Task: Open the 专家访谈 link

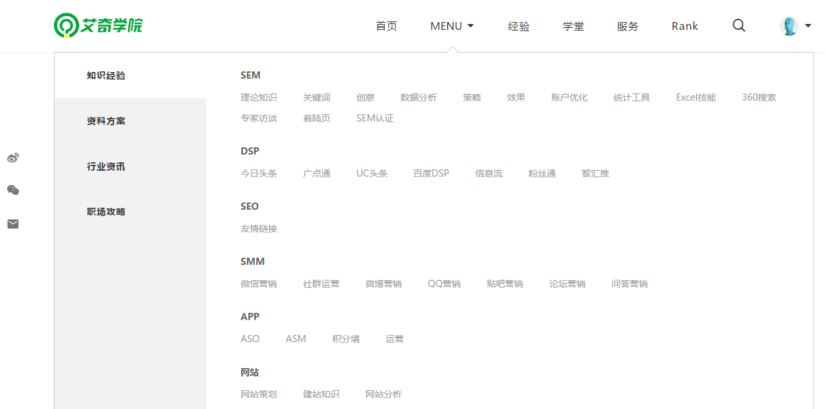Action: 259,118
